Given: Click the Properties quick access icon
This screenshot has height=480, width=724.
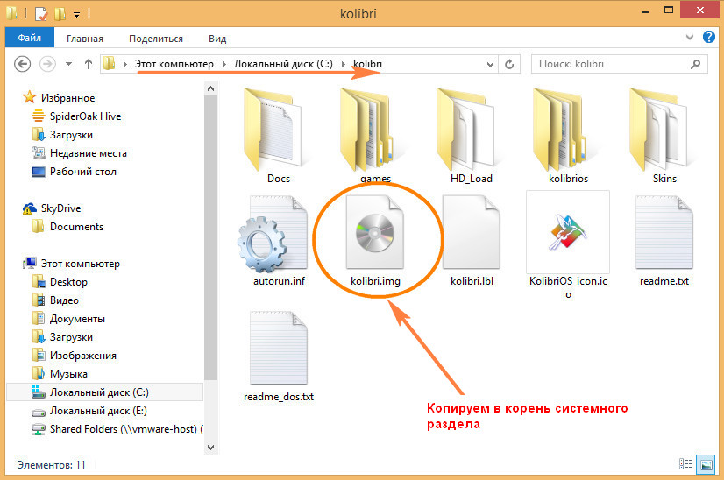Looking at the screenshot, I should pos(41,13).
